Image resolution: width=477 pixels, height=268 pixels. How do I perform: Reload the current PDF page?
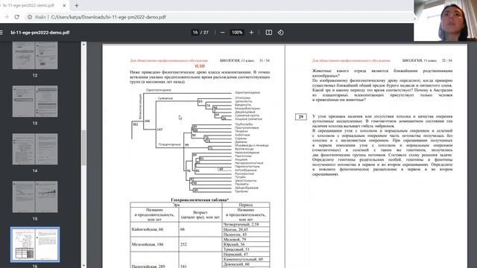point(17,17)
